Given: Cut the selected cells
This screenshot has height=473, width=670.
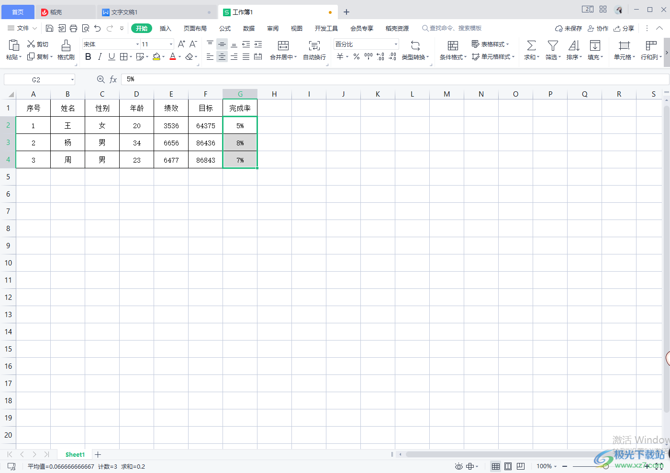Looking at the screenshot, I should 38,44.
